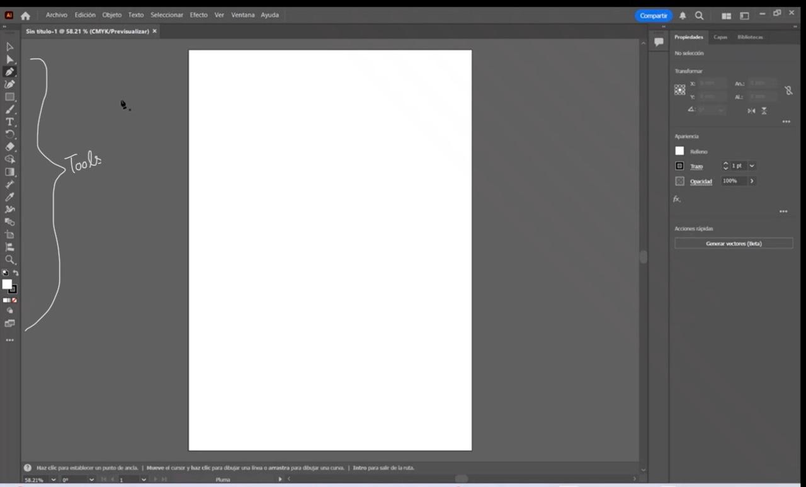Set color to None using red slash
Screen dimensions: 806x487
[x=14, y=300]
